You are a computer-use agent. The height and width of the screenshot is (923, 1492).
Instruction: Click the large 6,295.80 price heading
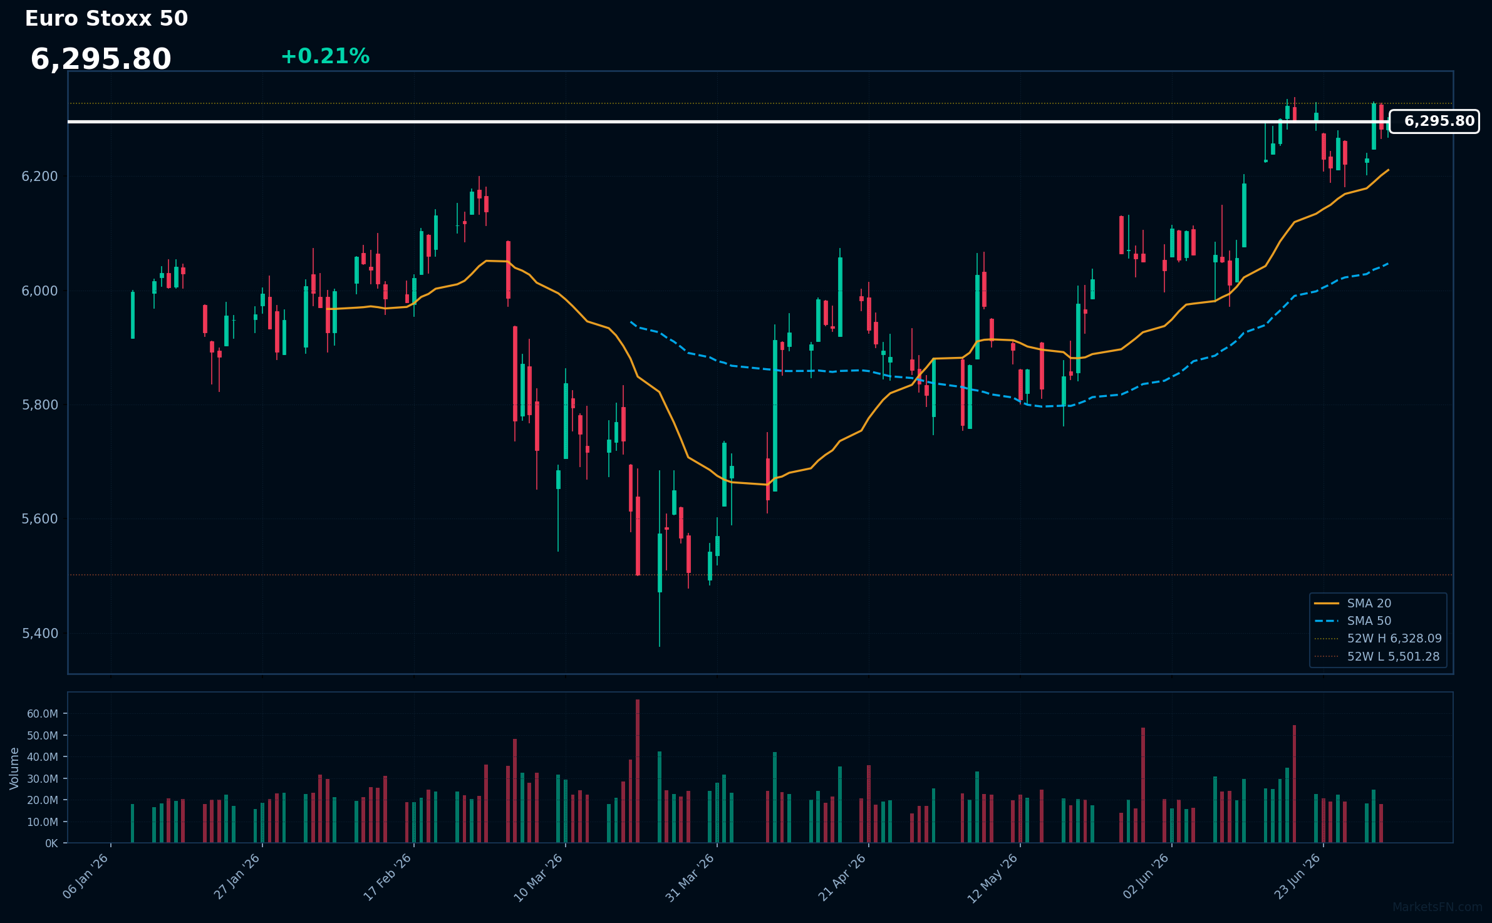click(101, 59)
